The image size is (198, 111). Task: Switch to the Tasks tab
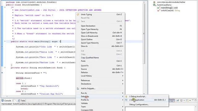tap(22, 101)
